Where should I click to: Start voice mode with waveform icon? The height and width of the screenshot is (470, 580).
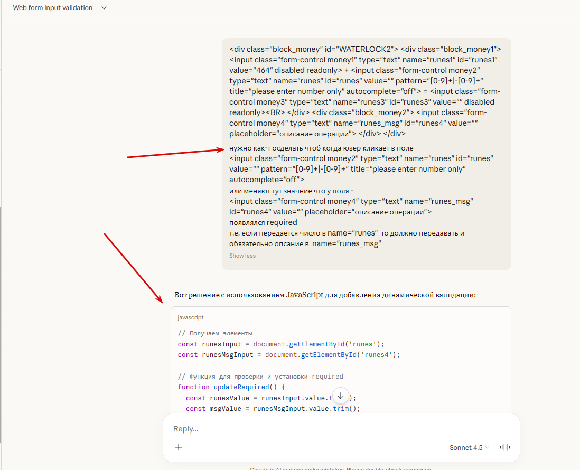coord(505,447)
